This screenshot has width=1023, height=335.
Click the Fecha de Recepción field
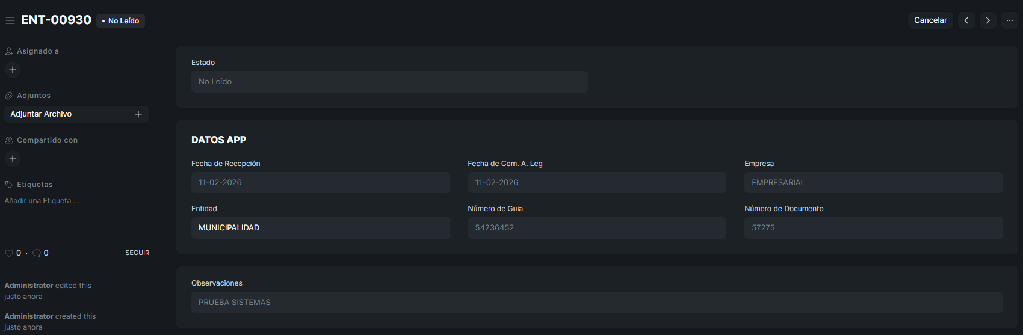coord(320,183)
